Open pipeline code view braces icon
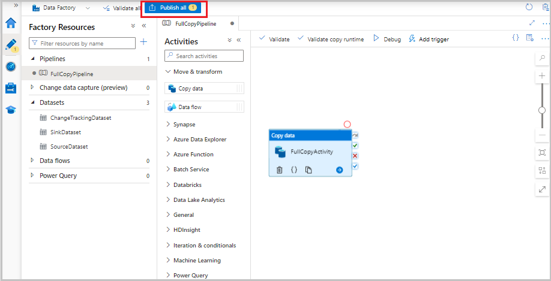 (516, 38)
